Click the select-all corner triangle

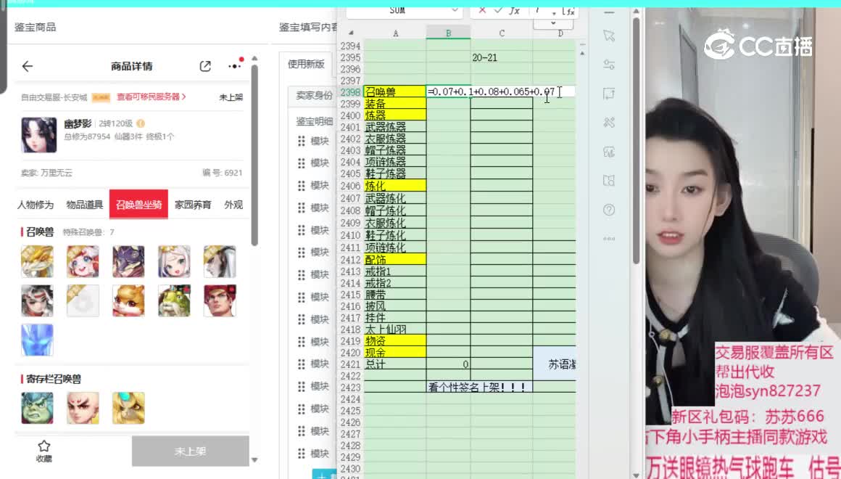[352, 33]
